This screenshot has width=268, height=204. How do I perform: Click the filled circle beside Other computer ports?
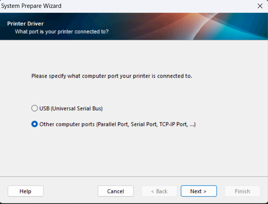pos(35,124)
